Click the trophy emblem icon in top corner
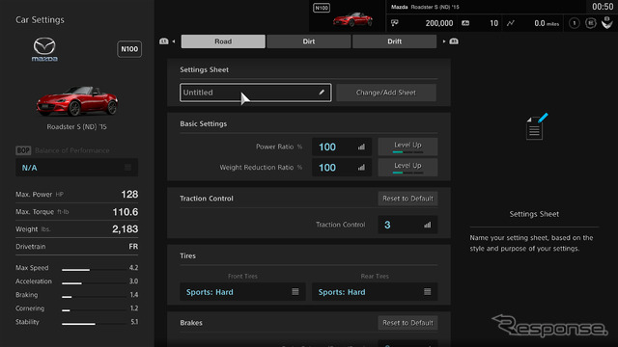This screenshot has height=347, width=618. click(607, 23)
